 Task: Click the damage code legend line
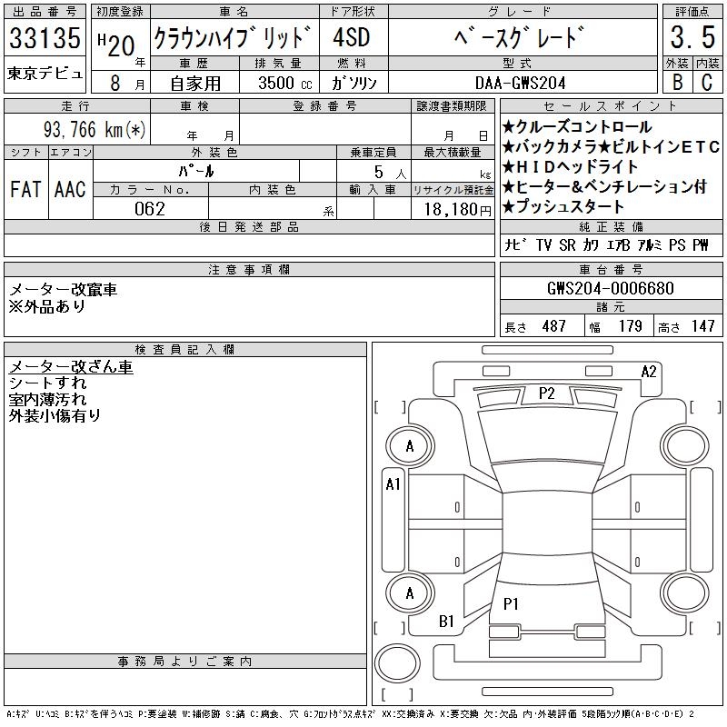(351, 714)
